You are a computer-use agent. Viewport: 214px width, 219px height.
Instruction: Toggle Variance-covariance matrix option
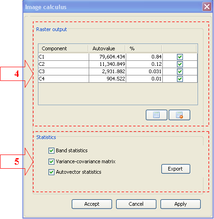pyautogui.click(x=51, y=161)
